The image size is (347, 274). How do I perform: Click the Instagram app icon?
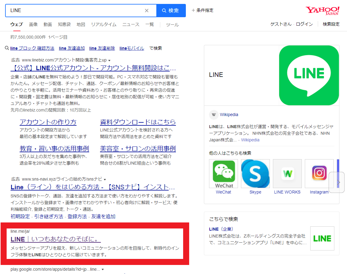(319, 173)
